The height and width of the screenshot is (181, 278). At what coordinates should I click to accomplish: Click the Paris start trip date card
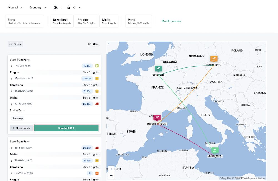(x=24, y=21)
